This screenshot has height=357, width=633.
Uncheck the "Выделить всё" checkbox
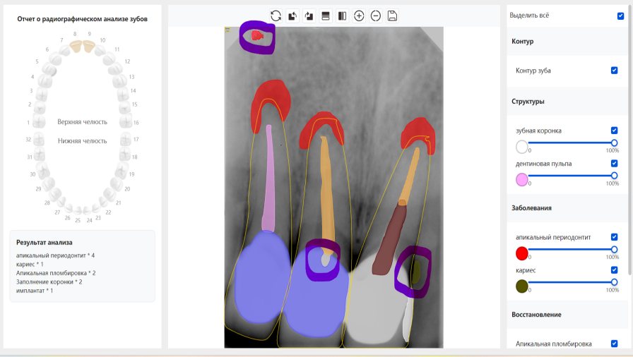pyautogui.click(x=620, y=16)
